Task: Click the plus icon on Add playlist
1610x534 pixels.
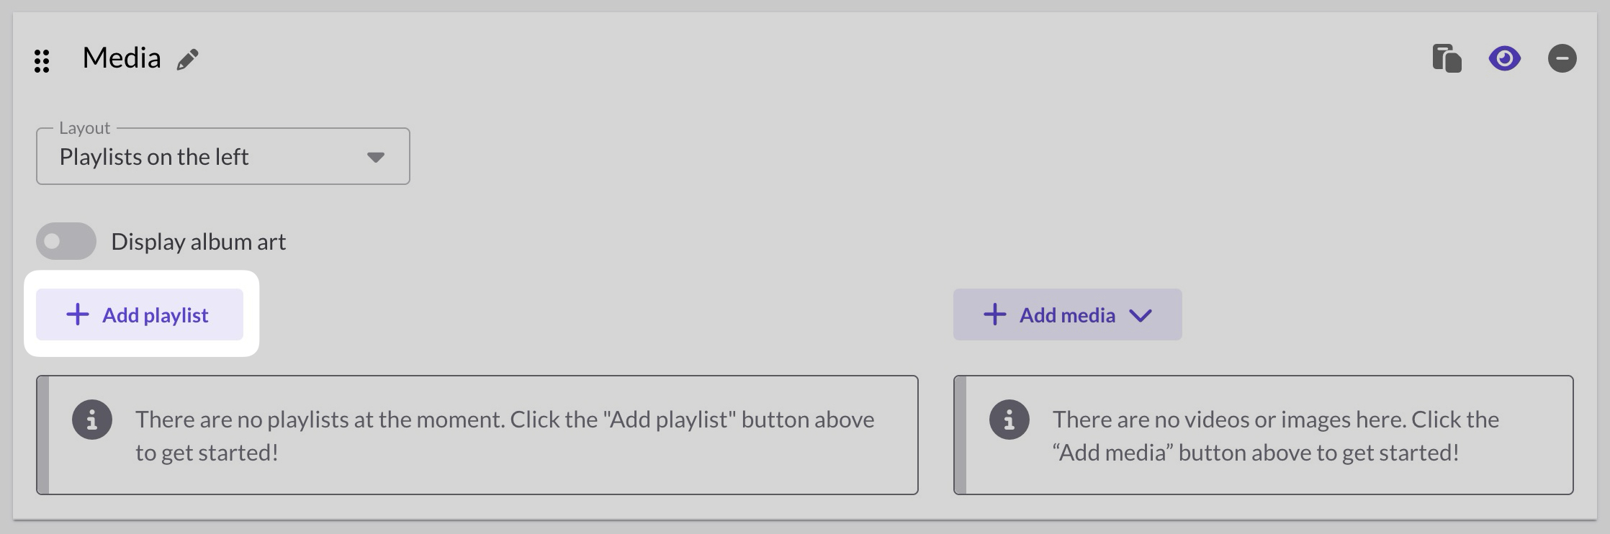Action: pyautogui.click(x=76, y=314)
